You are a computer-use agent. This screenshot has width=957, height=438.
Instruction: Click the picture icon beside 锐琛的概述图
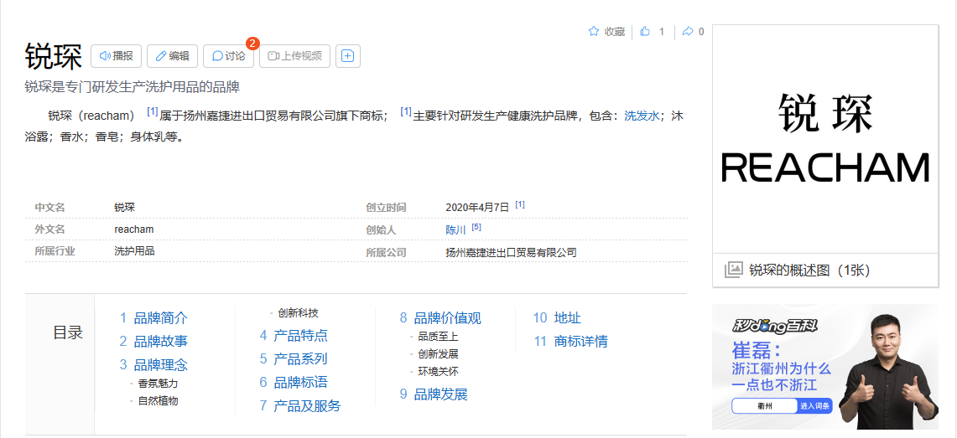click(734, 270)
